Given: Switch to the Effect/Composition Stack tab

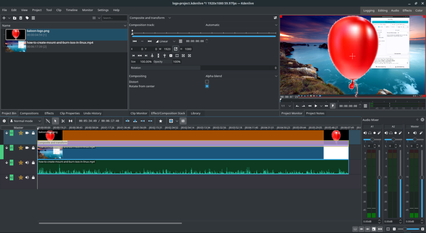Looking at the screenshot, I should [168, 113].
